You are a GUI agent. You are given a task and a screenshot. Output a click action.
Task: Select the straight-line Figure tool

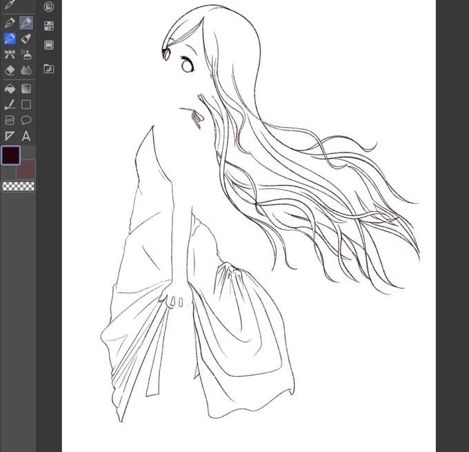point(10,104)
